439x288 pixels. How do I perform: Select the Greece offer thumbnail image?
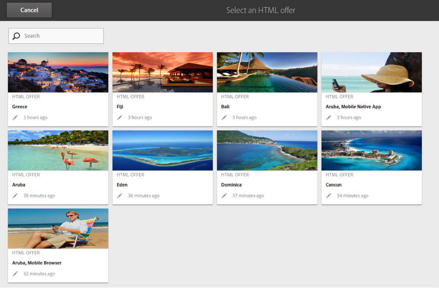pos(58,72)
